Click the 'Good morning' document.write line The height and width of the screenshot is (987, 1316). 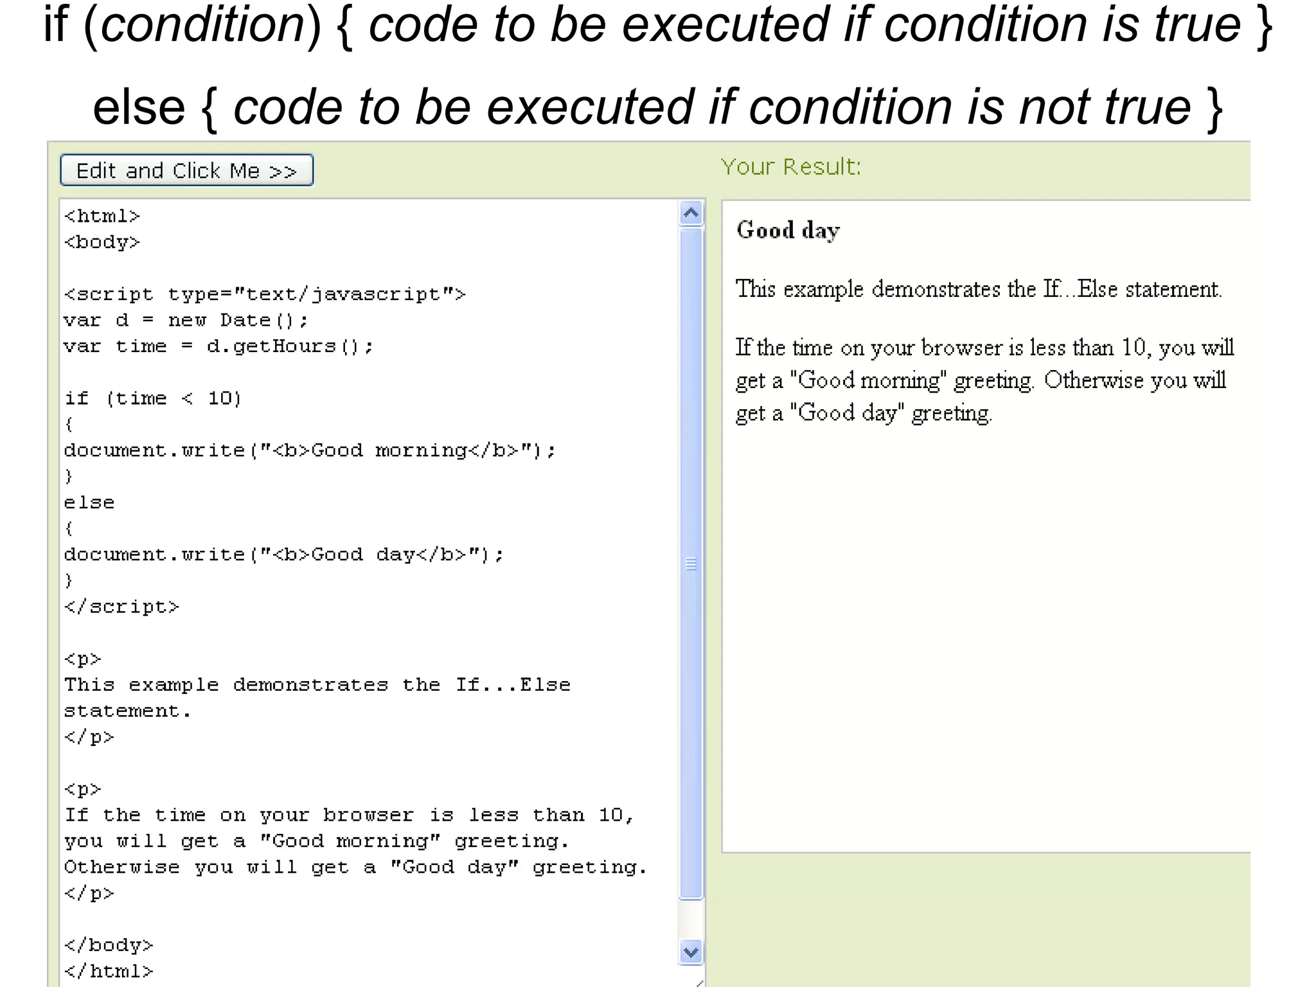click(x=310, y=450)
